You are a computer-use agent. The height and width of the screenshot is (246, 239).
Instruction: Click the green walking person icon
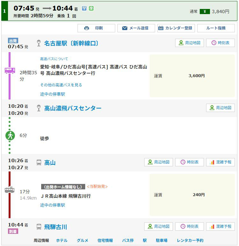click(x=10, y=136)
